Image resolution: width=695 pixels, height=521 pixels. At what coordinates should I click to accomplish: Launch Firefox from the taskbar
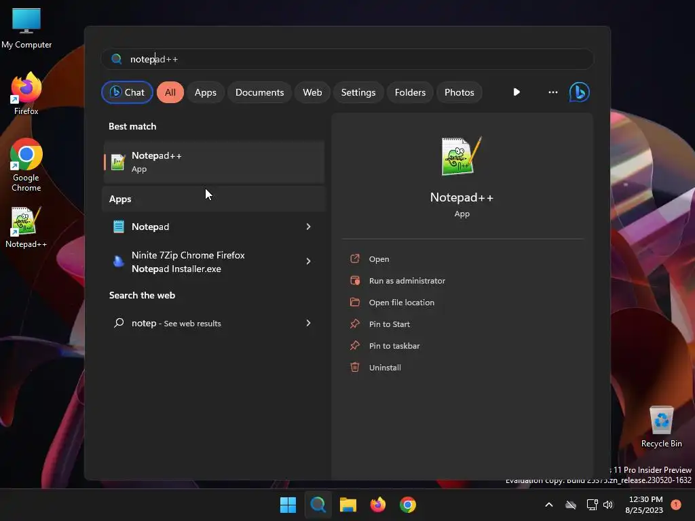click(377, 505)
